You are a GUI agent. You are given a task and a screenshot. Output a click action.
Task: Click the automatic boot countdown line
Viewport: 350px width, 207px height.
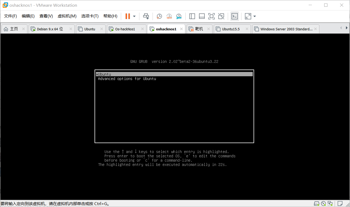coord(162,165)
